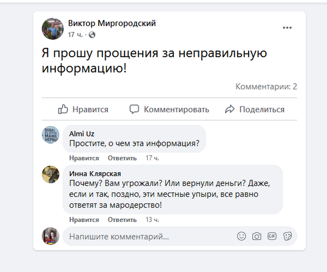Click the speech bubble comment icon
Image resolution: width=327 pixels, height=272 pixels.
[x=134, y=109]
